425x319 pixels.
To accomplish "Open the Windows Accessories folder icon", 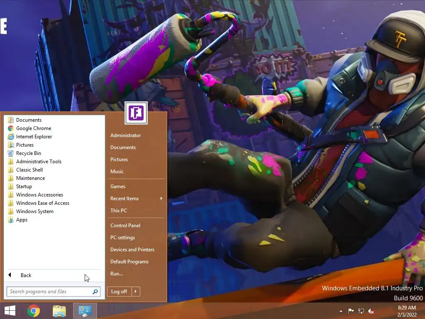I will (x=10, y=195).
